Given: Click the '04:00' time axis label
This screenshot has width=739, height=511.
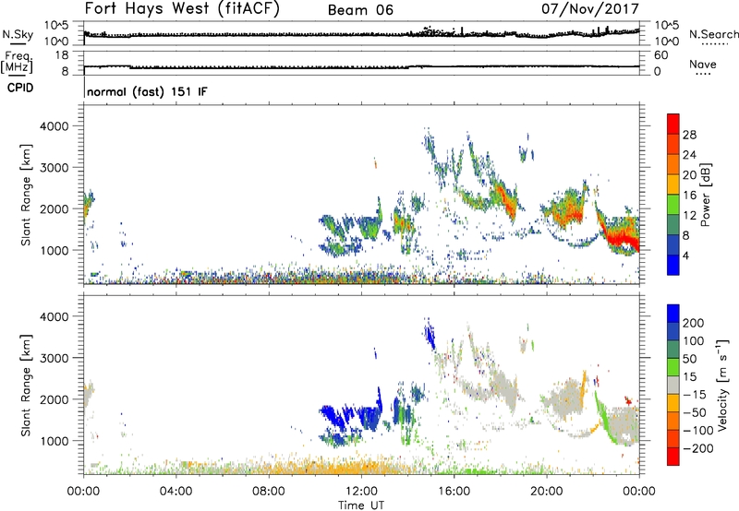Looking at the screenshot, I should click(x=176, y=492).
